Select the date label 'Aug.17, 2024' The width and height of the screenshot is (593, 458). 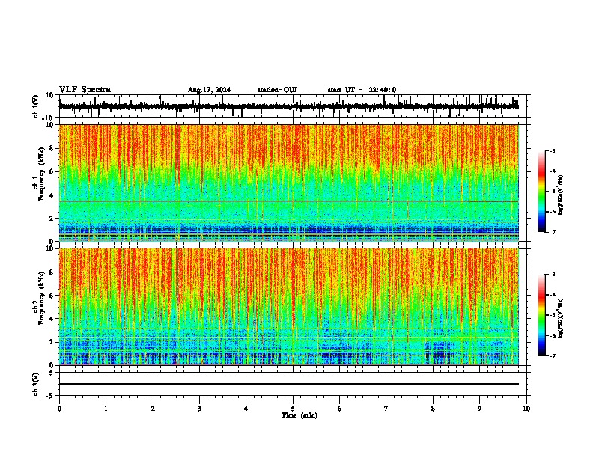[209, 90]
